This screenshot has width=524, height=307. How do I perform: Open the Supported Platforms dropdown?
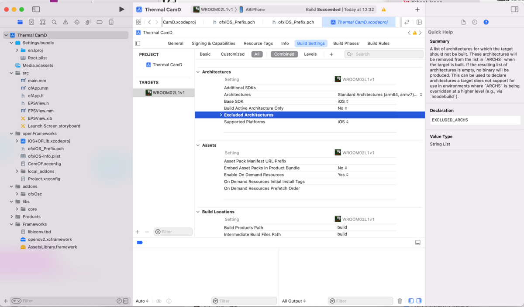click(x=343, y=122)
